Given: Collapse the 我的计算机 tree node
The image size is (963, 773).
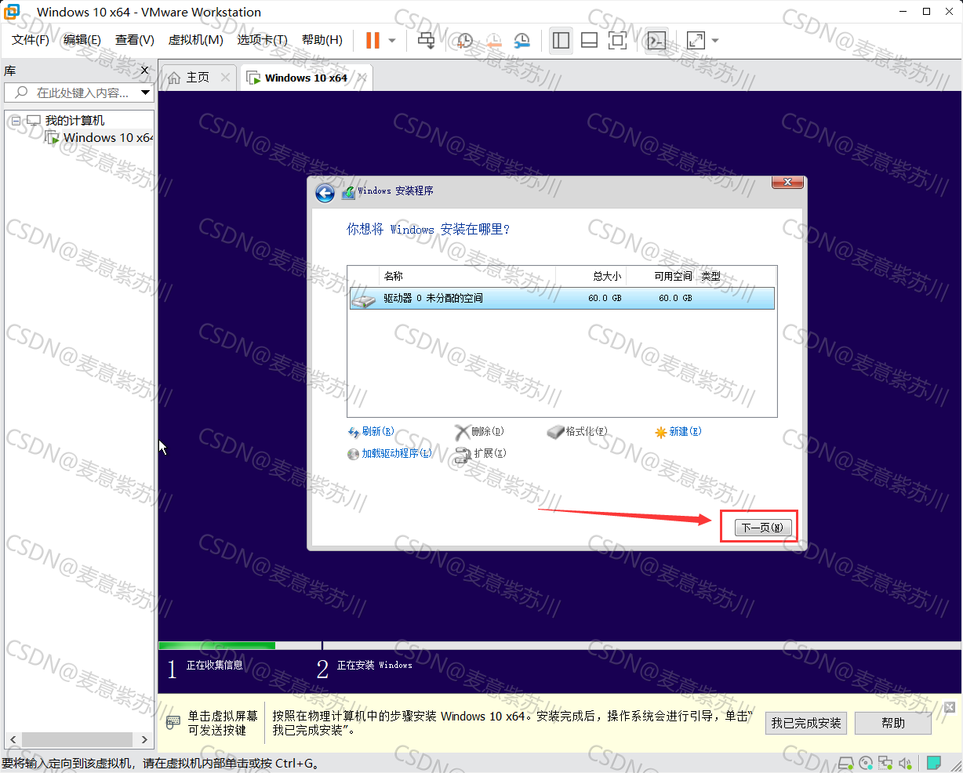Looking at the screenshot, I should pos(16,121).
